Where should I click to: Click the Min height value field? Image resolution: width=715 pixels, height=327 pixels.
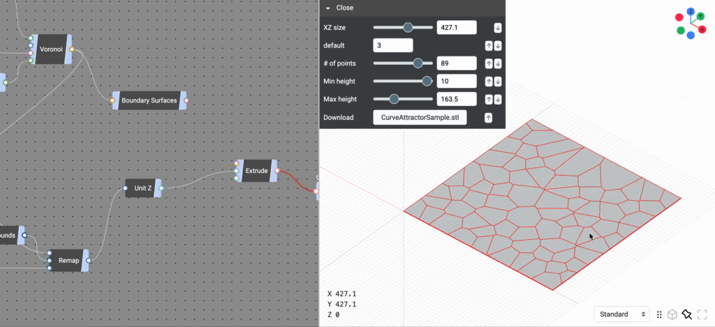click(456, 82)
